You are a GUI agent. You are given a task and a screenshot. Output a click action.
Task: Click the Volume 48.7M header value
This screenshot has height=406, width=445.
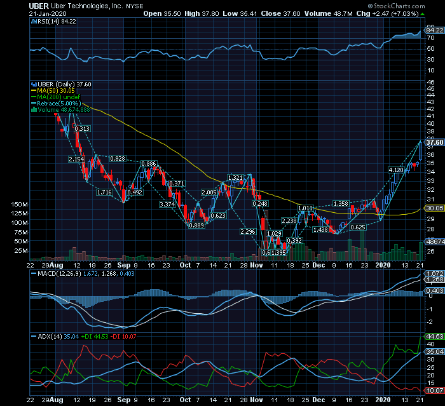[x=329, y=13]
